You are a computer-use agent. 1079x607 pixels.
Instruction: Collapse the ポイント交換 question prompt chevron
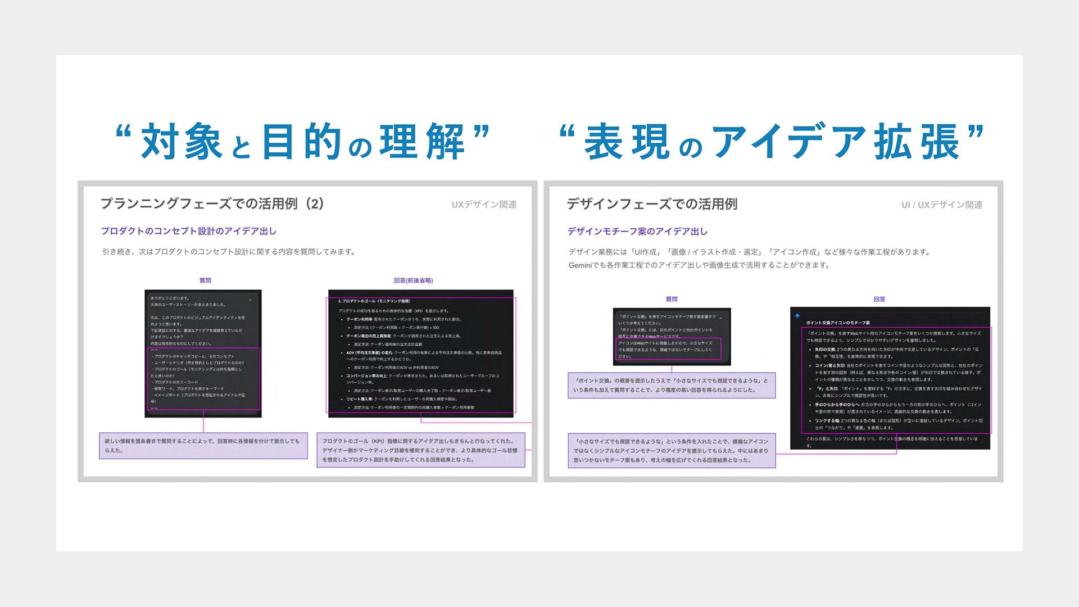click(720, 318)
